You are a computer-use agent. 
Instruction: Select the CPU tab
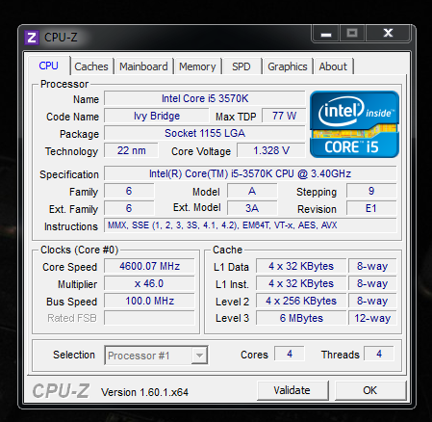(49, 66)
